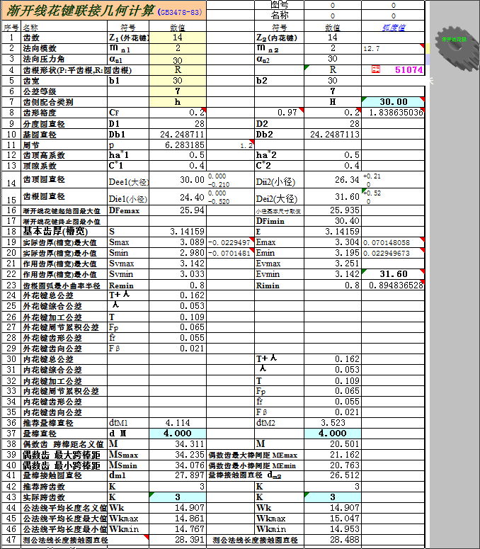Image resolution: width=480 pixels, height=549 pixels.
Task: Select the D1 分度圆直径 value 28
Action: tap(178, 124)
